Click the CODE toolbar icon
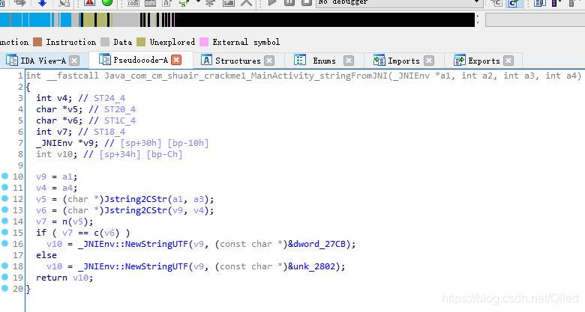 coord(133,3)
